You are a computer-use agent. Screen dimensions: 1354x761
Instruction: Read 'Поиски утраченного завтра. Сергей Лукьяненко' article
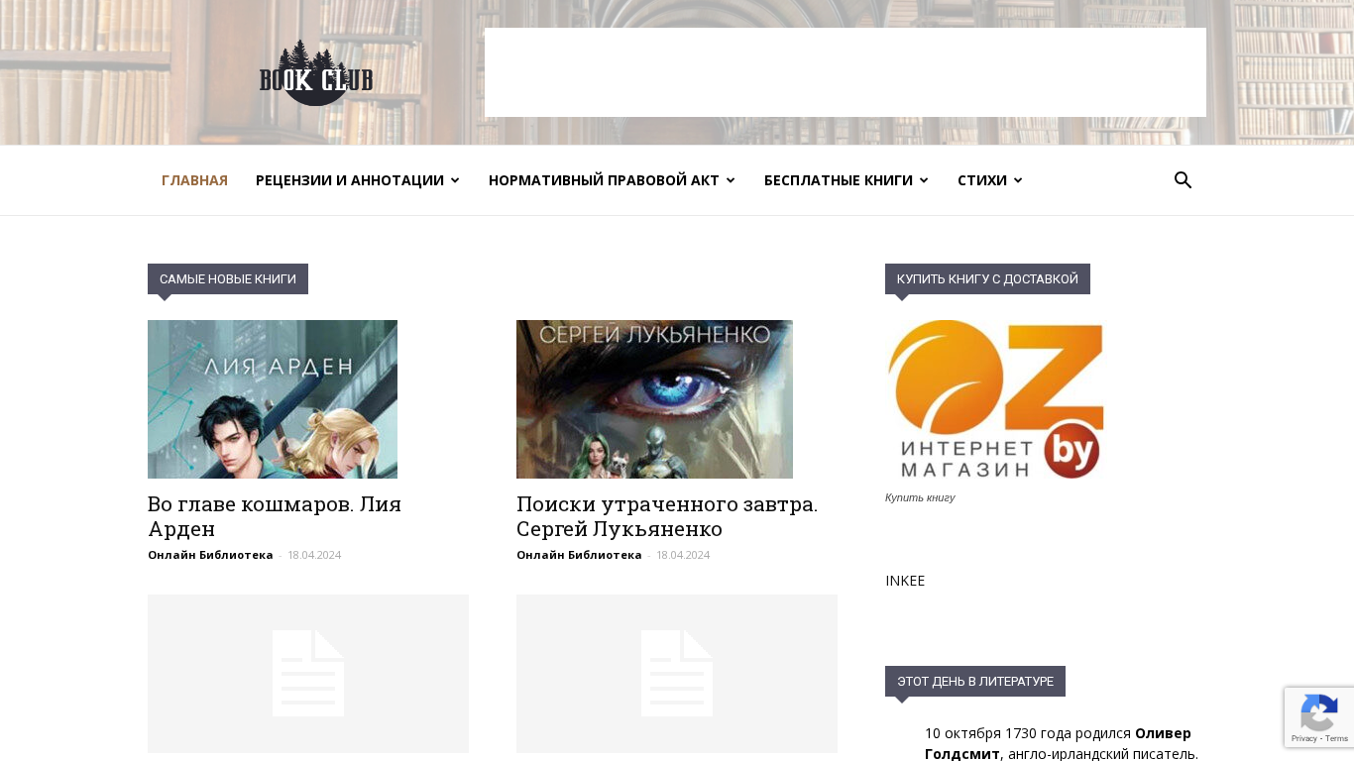point(667,516)
